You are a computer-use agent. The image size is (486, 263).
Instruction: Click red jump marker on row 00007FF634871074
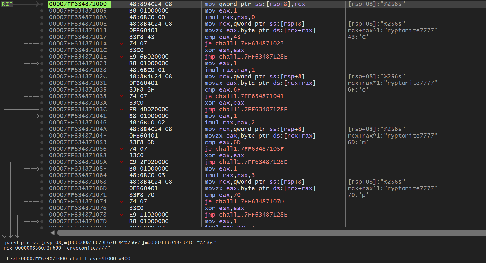122,202
